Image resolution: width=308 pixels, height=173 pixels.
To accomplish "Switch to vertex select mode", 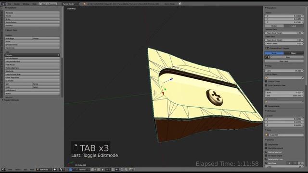I will [x=92, y=170].
